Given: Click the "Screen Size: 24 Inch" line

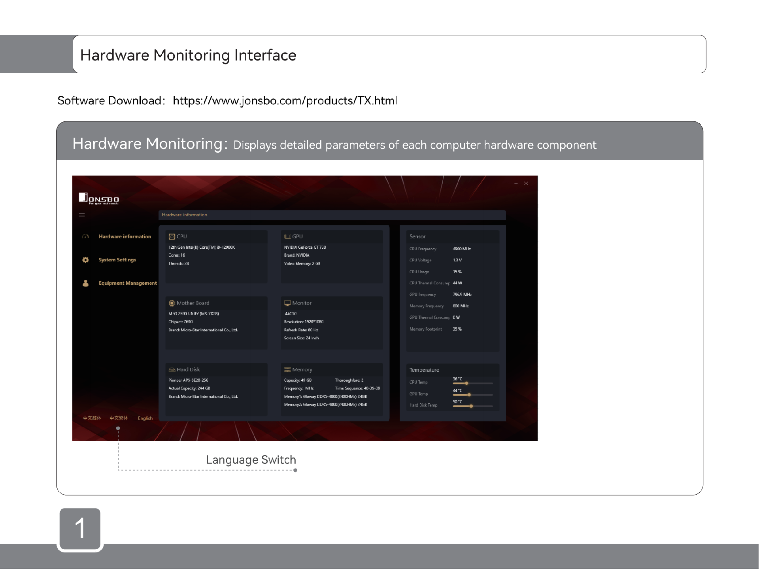Looking at the screenshot, I should click(x=301, y=338).
